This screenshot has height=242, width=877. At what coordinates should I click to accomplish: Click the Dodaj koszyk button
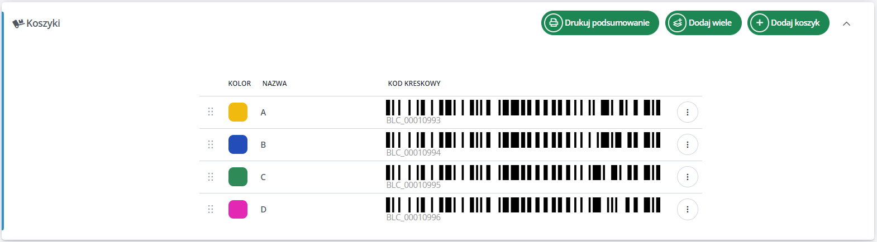tap(788, 23)
